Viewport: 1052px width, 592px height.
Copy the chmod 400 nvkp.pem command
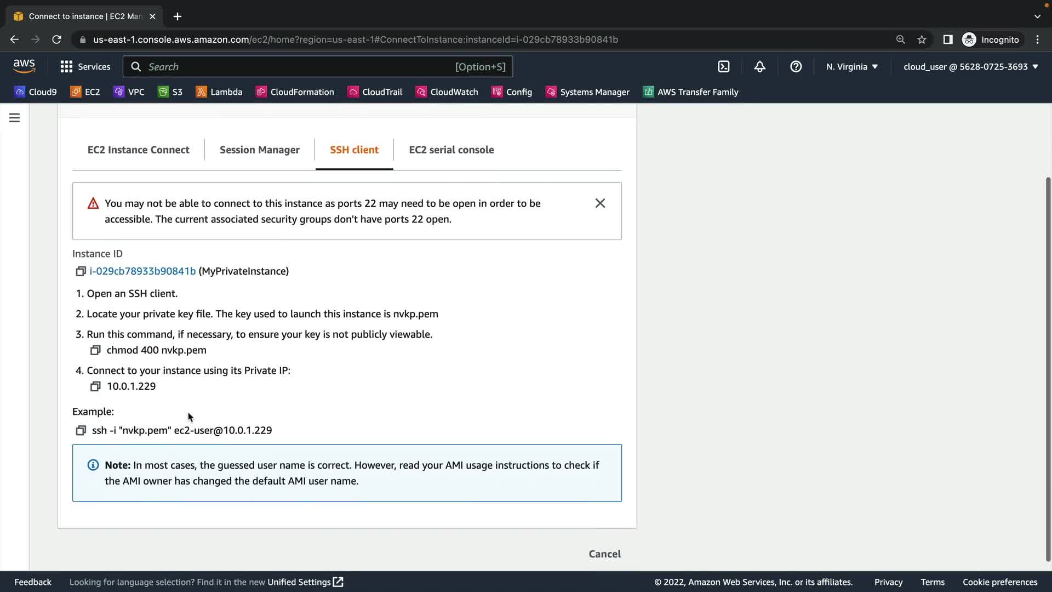click(x=95, y=350)
